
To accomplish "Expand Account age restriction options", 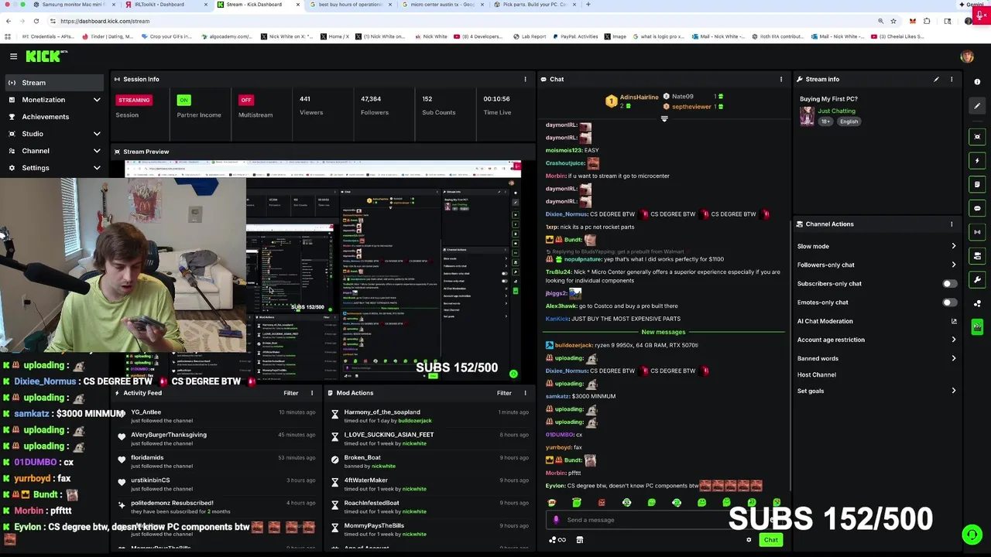I will pos(876,340).
